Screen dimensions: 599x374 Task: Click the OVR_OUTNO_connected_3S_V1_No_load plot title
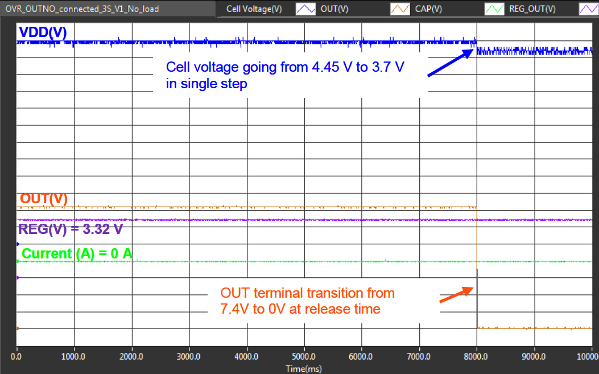(82, 9)
